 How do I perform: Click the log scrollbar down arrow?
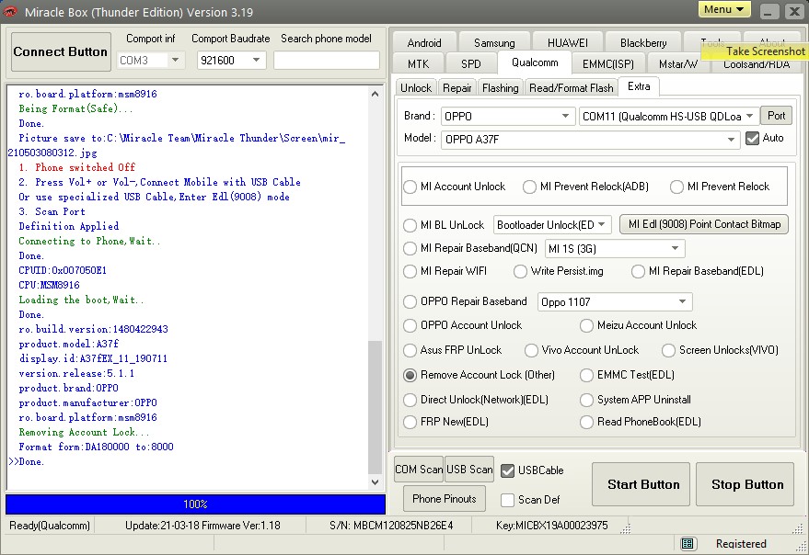click(376, 482)
